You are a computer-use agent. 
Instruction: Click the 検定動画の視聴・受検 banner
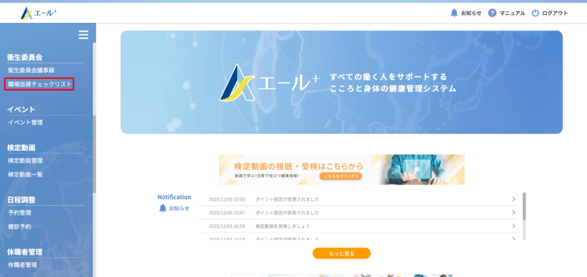click(341, 169)
